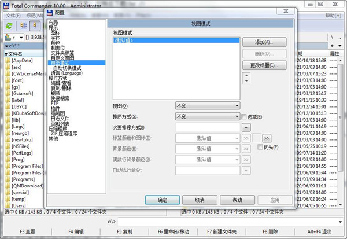Open the 排序方式(S) dropdown
Image resolution: width=347 pixels, height=239 pixels.
point(208,116)
